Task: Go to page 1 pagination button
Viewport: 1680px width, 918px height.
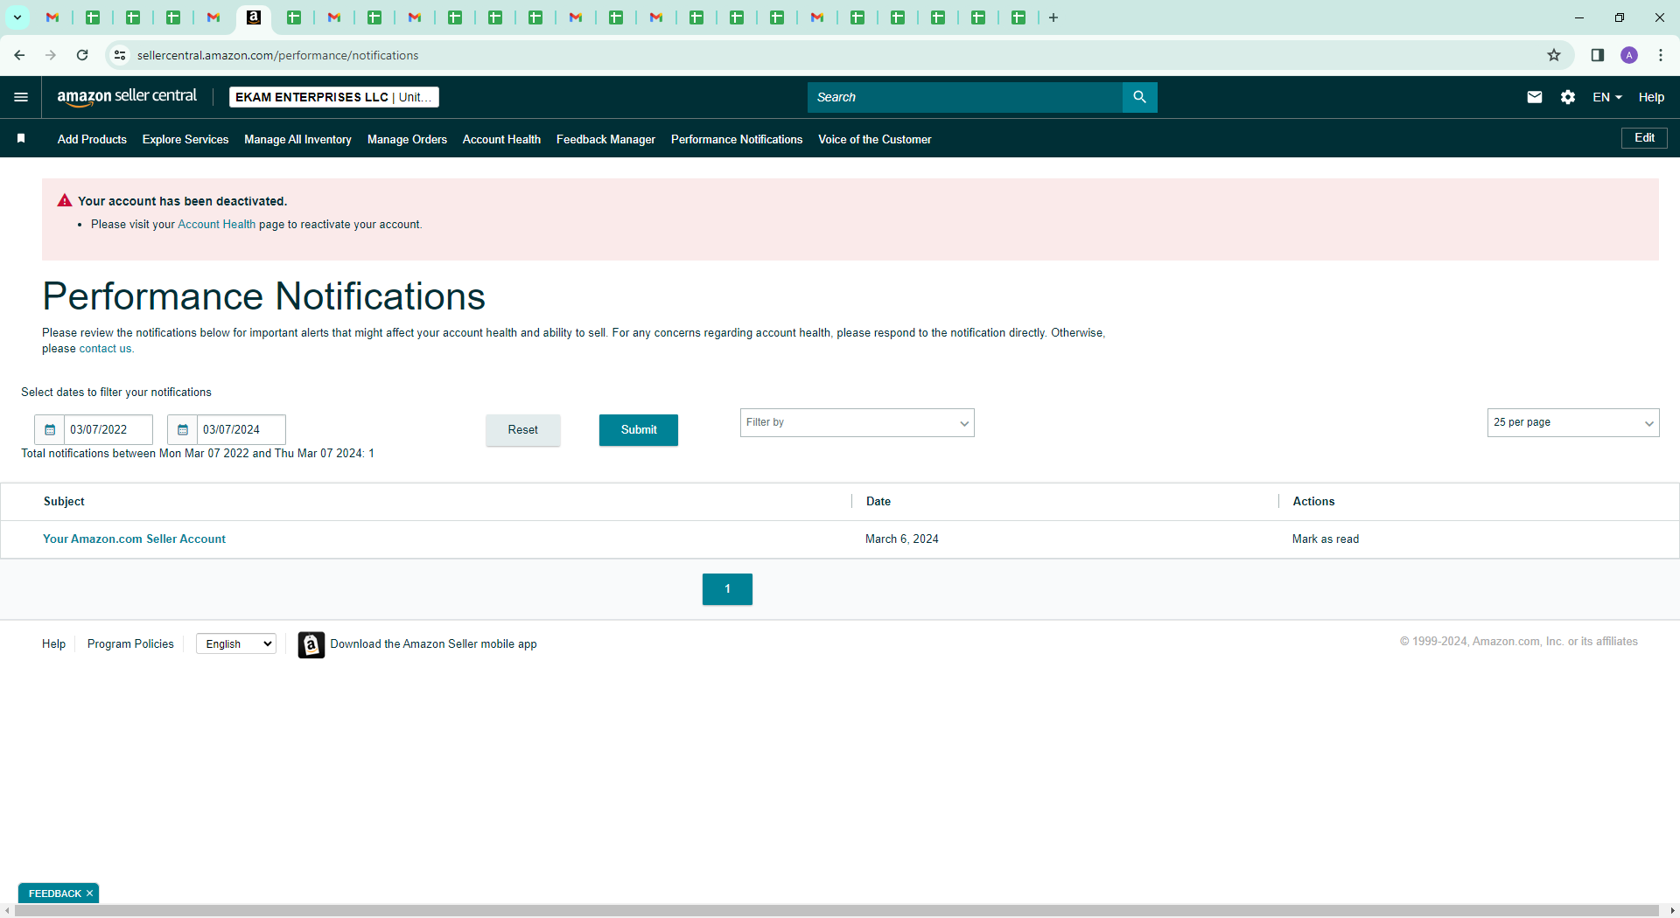Action: (727, 589)
